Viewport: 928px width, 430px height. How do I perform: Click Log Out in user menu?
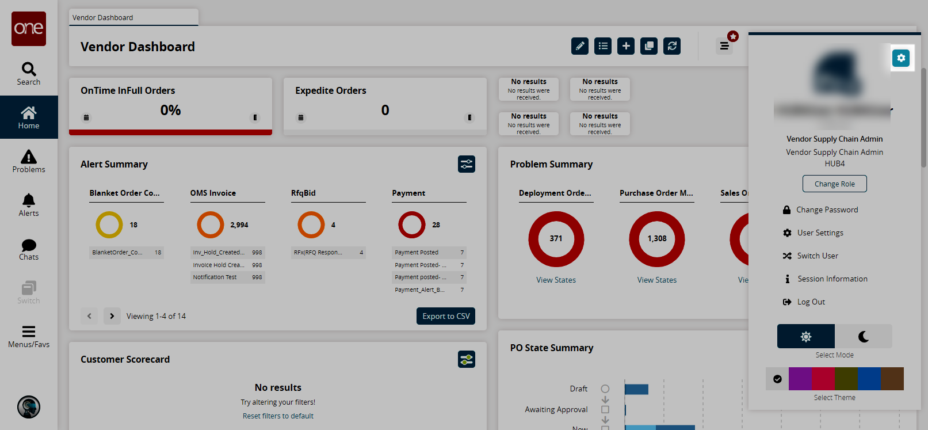804,302
